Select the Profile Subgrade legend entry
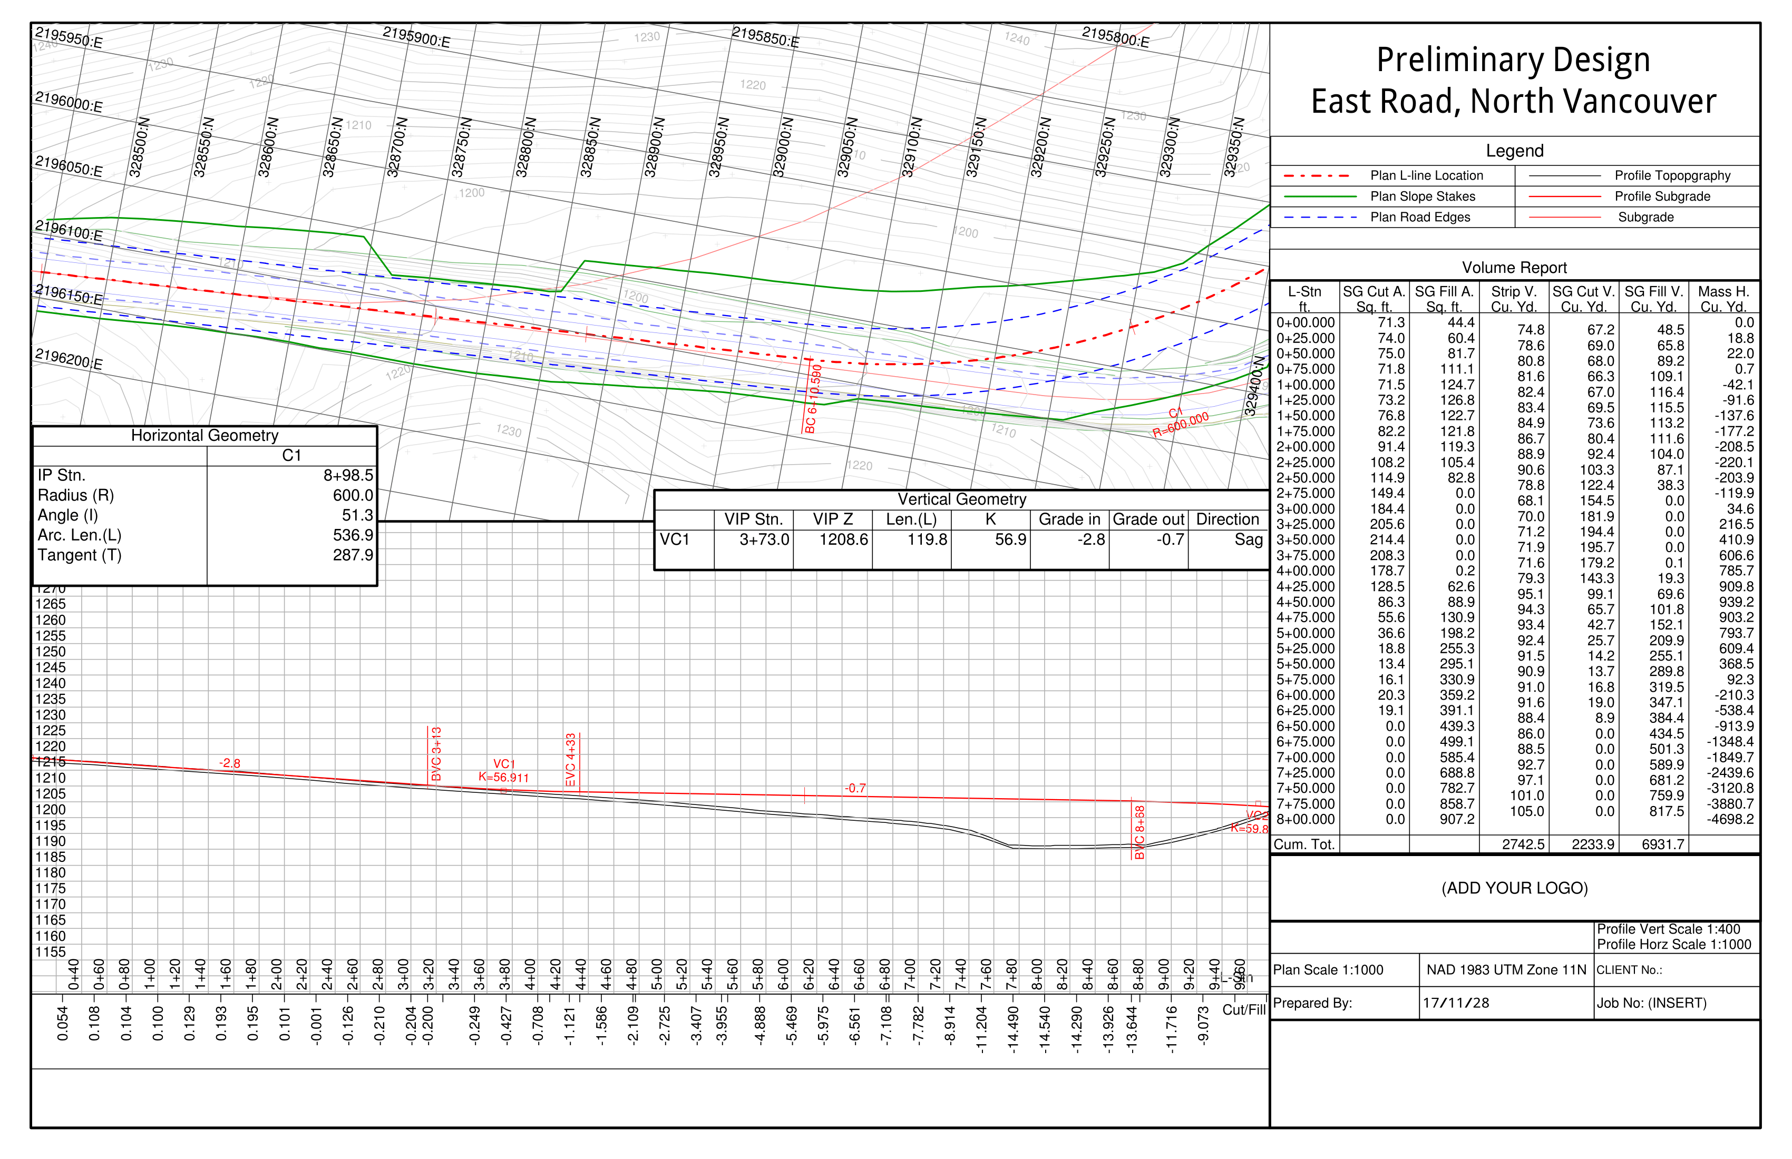1792x1159 pixels. [1662, 197]
